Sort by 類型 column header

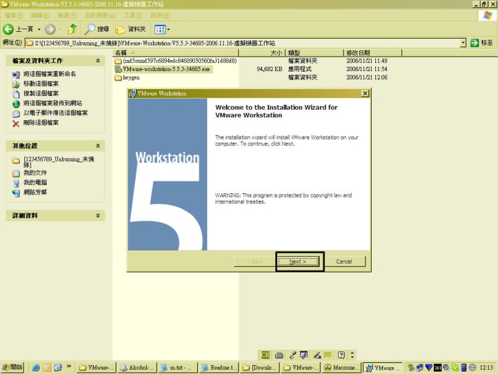(x=314, y=53)
